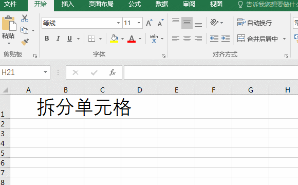This screenshot has width=298, height=185.
Task: Select row 2 header
Action: pos(5,123)
